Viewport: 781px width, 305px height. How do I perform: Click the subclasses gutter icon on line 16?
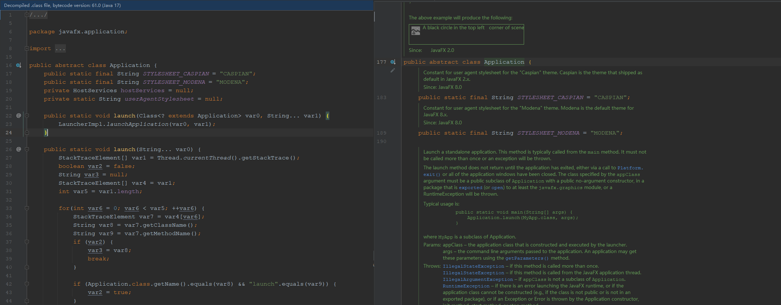pos(19,65)
